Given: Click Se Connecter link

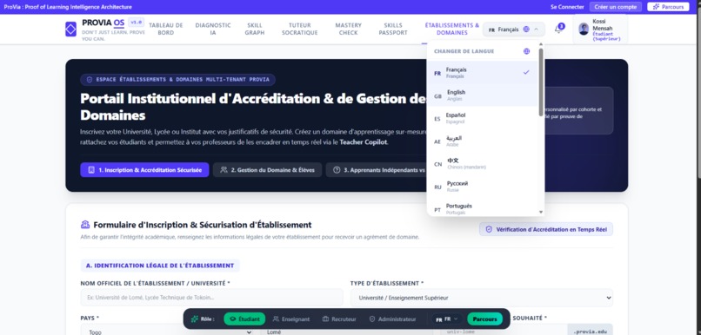Looking at the screenshot, I should 567,7.
